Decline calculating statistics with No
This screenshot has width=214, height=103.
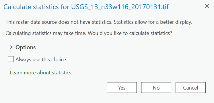(156, 88)
